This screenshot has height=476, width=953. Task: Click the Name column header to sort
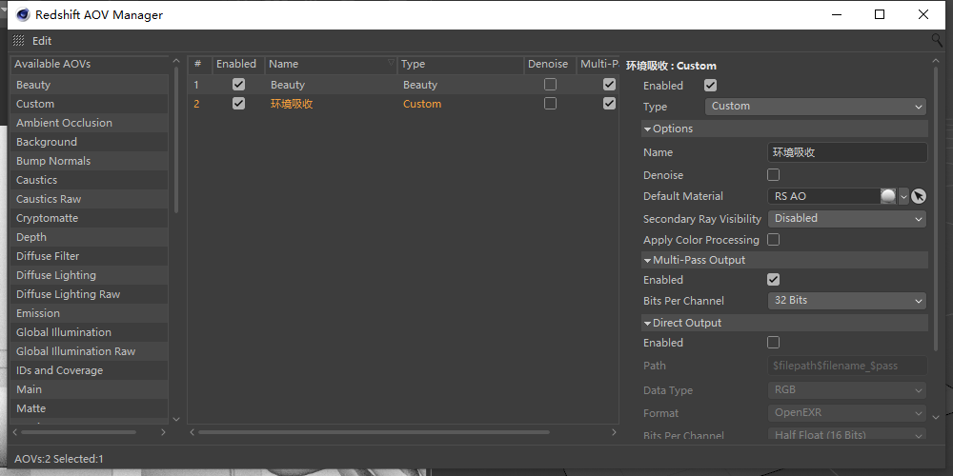tap(332, 65)
